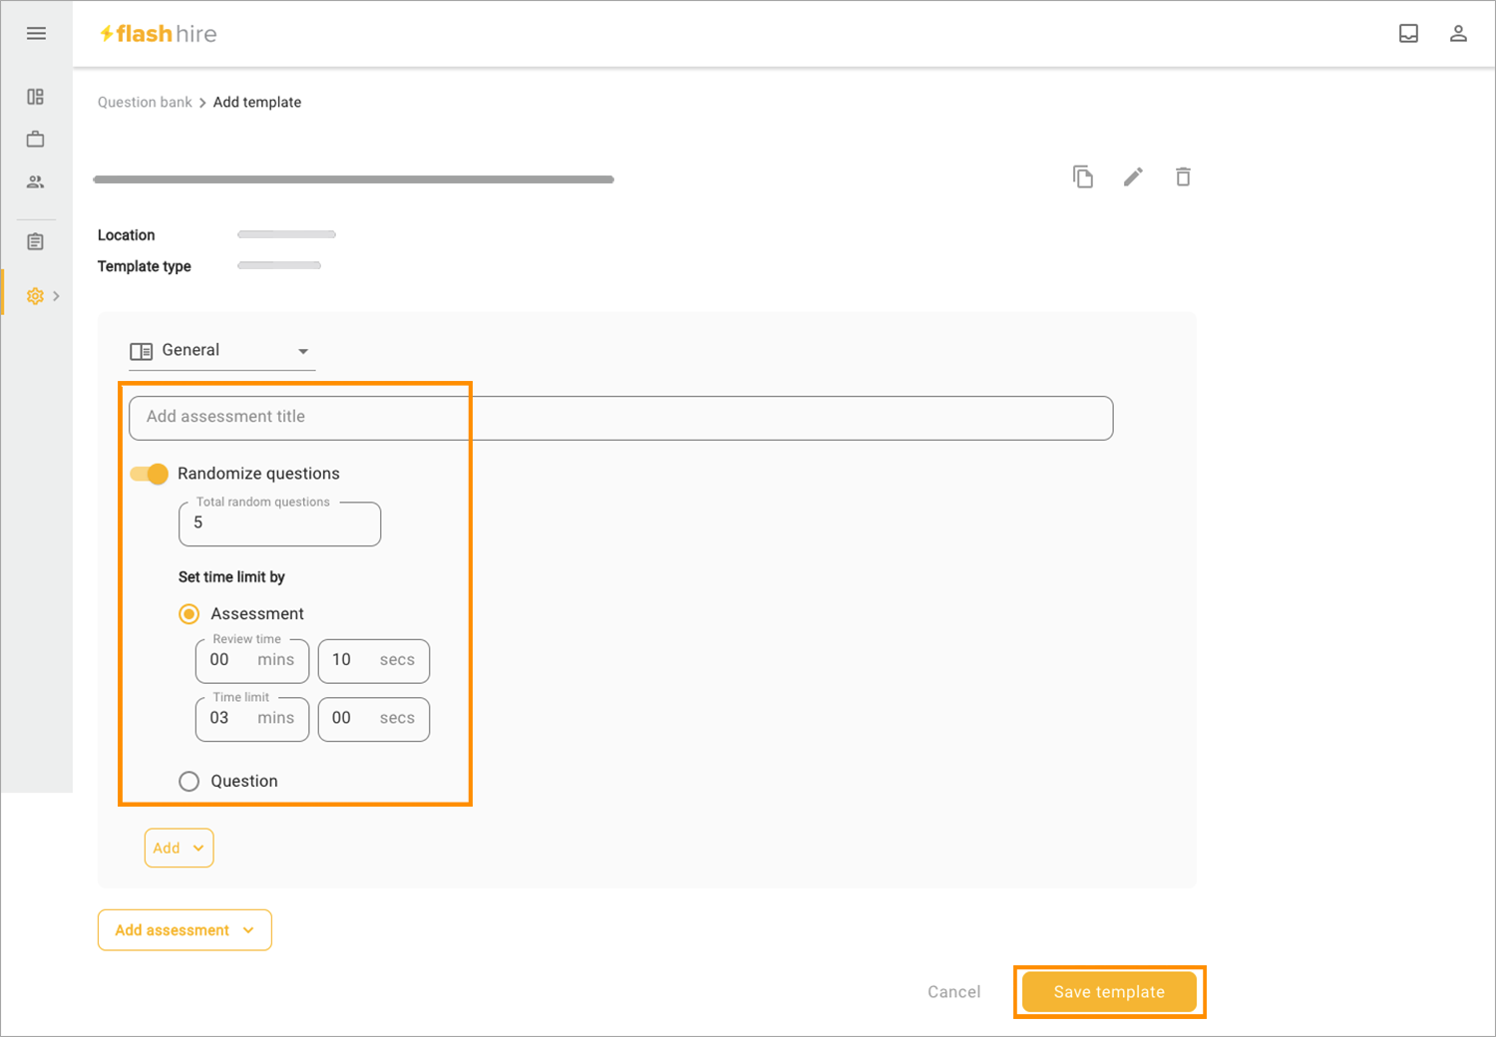
Task: Click the duplicate template icon
Action: coord(1083,177)
